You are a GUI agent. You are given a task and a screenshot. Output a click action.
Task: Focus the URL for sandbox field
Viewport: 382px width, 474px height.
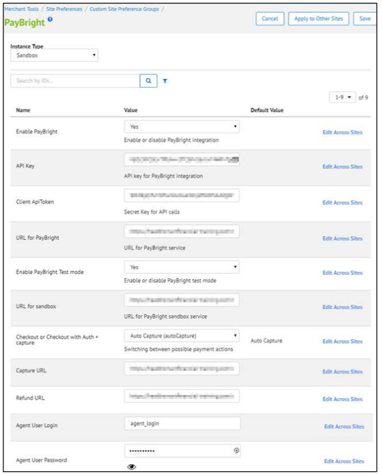182,300
